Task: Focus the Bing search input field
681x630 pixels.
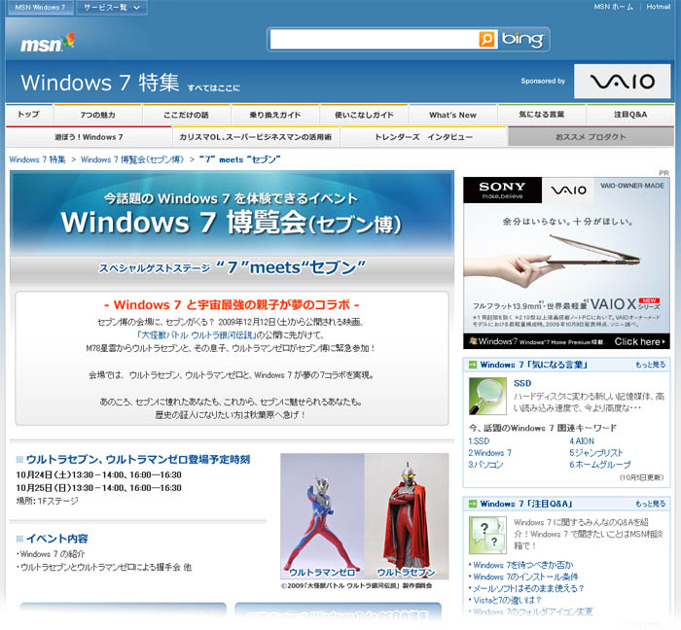Action: point(374,40)
